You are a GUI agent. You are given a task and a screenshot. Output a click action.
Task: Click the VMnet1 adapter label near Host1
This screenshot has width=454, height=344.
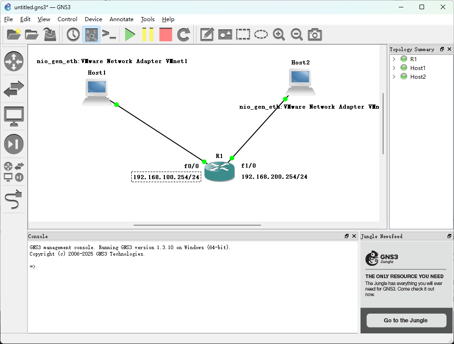click(112, 61)
